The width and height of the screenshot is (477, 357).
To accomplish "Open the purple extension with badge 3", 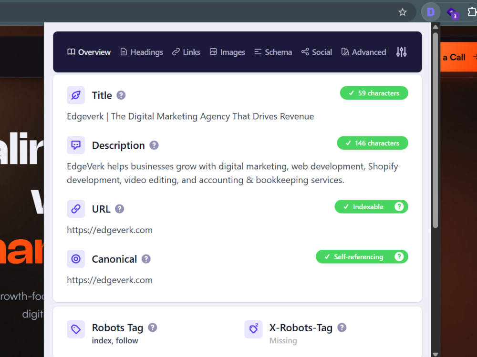I will coord(452,13).
